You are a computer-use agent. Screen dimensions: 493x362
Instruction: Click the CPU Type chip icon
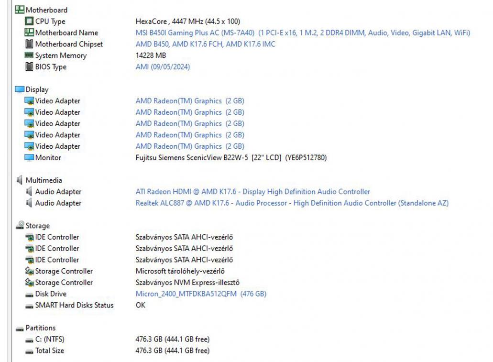click(29, 21)
